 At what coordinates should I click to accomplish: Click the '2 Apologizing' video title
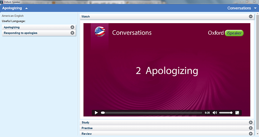[x=167, y=71]
